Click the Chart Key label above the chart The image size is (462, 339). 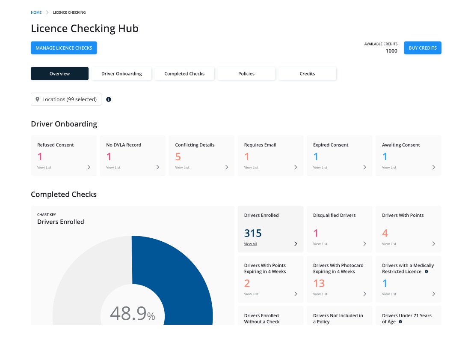[x=47, y=215]
